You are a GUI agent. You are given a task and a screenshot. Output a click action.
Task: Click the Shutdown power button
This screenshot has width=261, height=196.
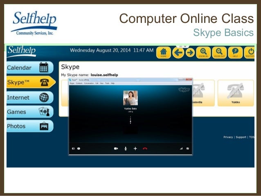click(x=250, y=53)
